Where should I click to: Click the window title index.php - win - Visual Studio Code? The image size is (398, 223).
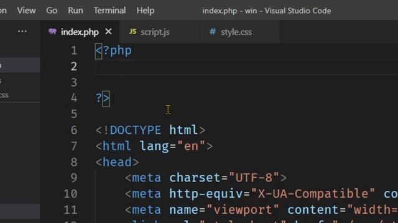[x=267, y=11]
